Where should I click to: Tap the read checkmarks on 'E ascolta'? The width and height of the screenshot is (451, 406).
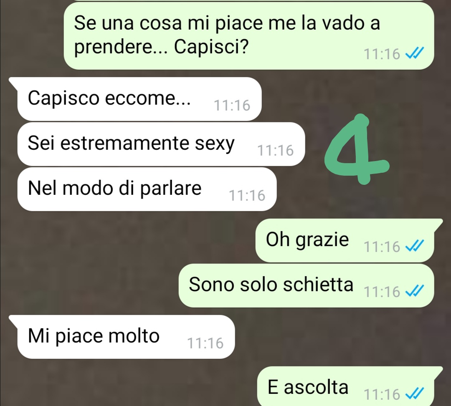[x=415, y=393]
